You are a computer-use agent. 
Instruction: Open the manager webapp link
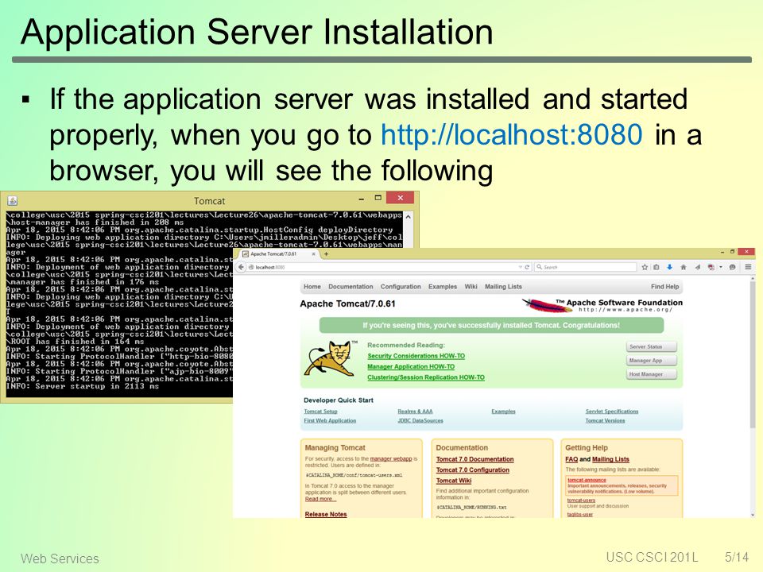tap(391, 458)
